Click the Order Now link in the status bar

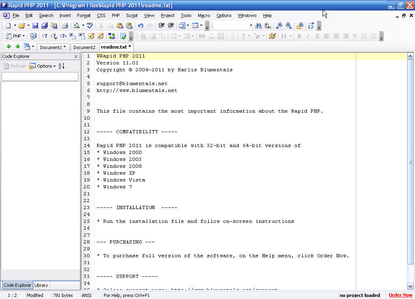pos(400,295)
